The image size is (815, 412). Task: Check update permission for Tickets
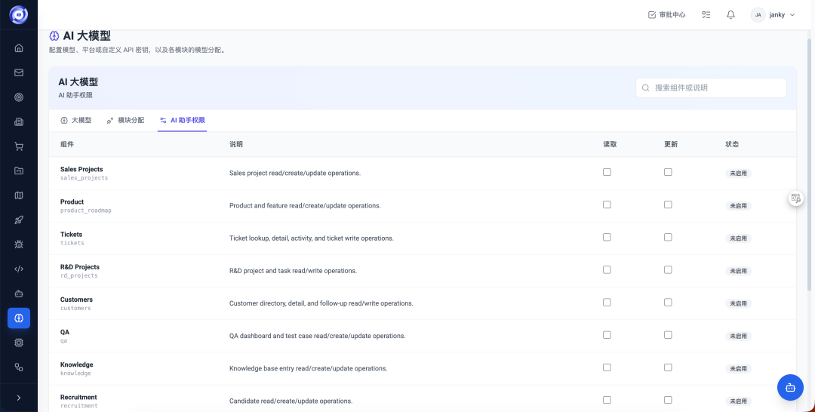(x=668, y=237)
